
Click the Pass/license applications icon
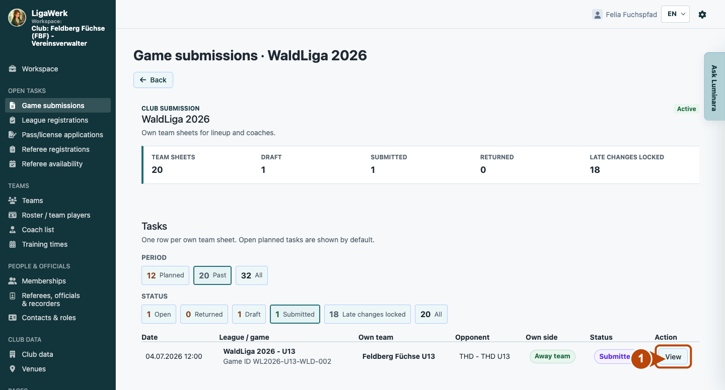[13, 135]
